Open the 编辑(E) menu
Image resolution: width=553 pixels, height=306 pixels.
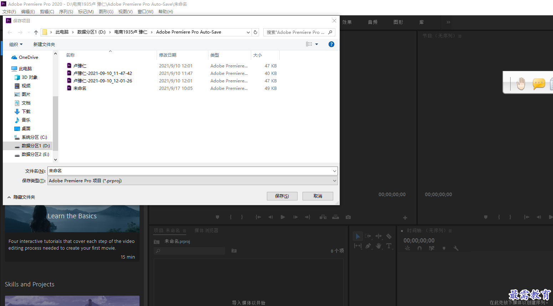pyautogui.click(x=28, y=11)
